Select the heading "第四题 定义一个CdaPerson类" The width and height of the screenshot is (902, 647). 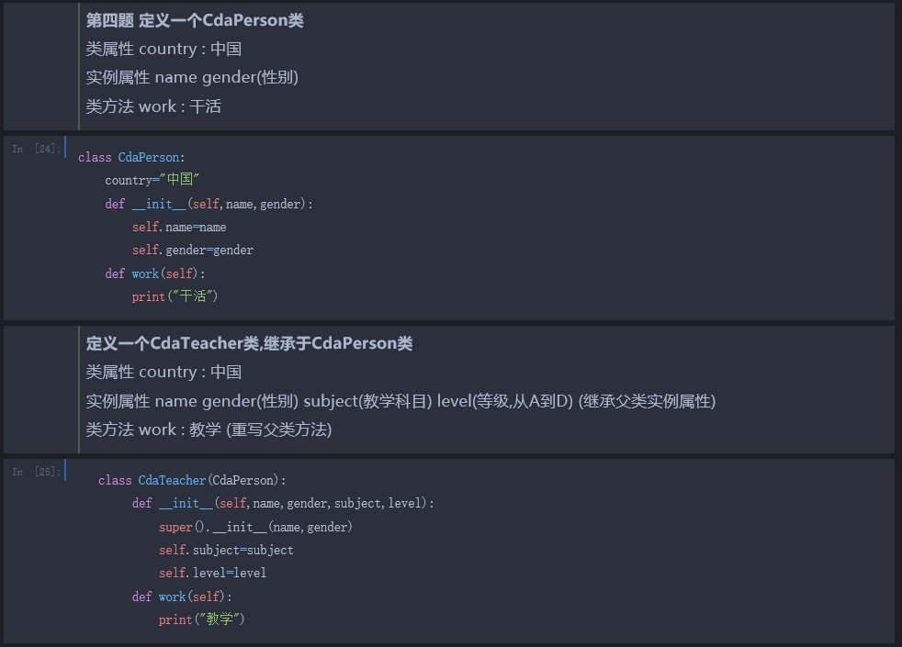click(x=195, y=20)
